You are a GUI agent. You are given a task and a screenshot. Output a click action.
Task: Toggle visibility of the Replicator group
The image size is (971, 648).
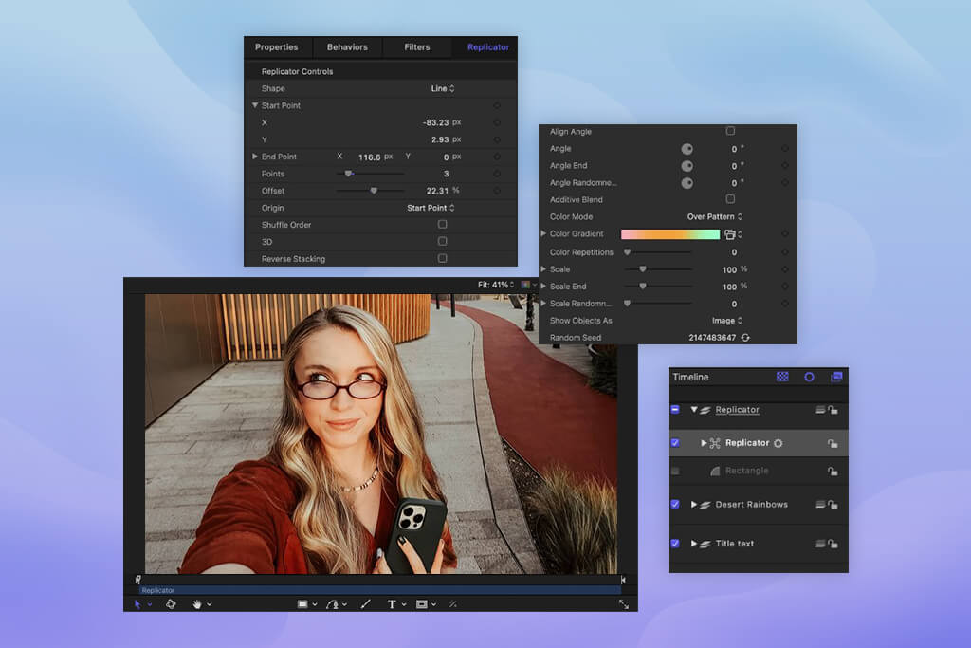pyautogui.click(x=675, y=410)
